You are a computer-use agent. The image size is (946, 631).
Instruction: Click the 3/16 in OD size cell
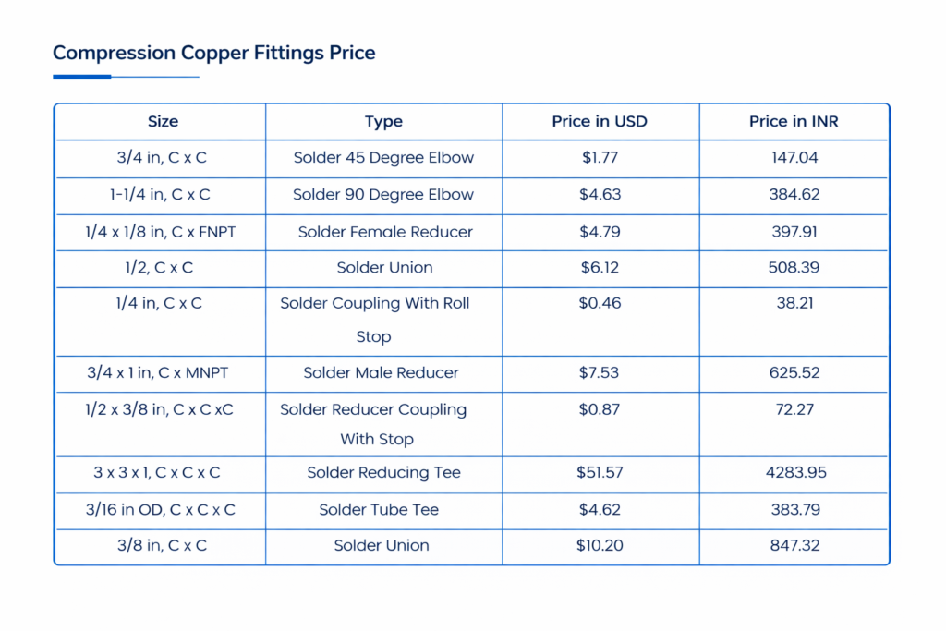(162, 510)
